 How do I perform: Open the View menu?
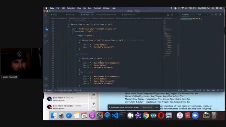click(x=79, y=8)
